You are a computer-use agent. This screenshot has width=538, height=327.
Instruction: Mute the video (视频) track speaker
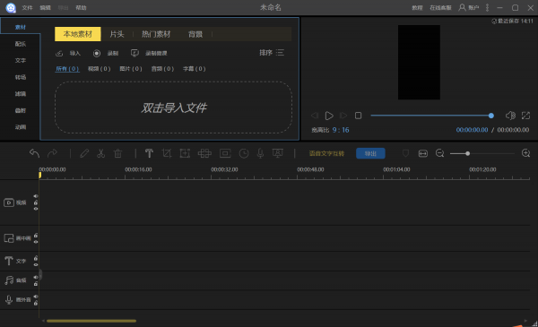[36, 196]
